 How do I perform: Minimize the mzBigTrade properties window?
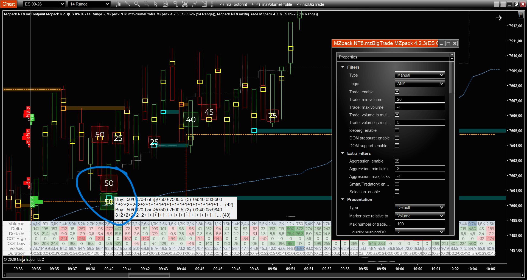click(x=442, y=43)
